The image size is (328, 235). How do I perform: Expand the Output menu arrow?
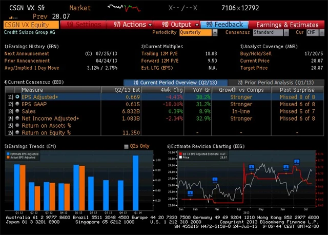(197, 25)
